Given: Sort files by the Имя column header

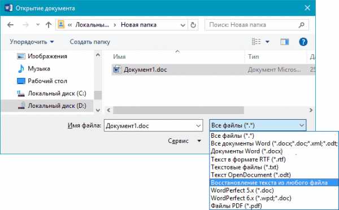Looking at the screenshot, I should 119,56.
